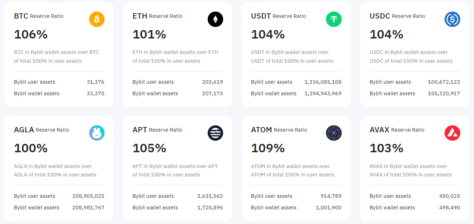Select the BTC Reserve Ratio heading

click(x=39, y=16)
